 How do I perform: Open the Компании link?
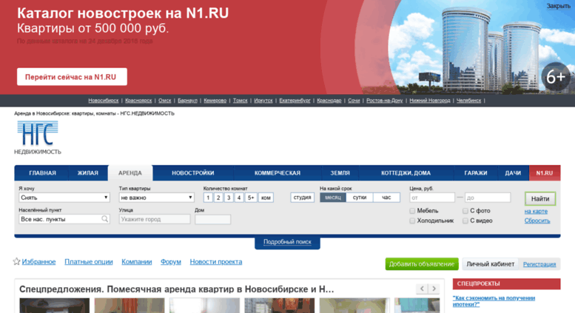pos(137,262)
